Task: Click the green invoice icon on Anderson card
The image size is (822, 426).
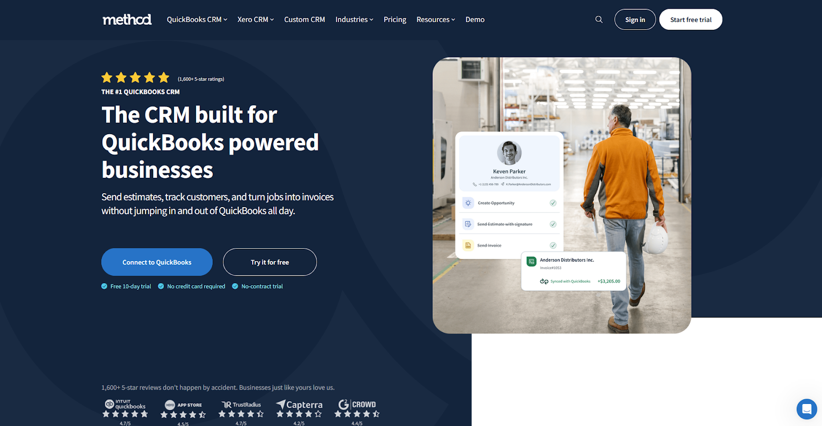Action: pyautogui.click(x=532, y=262)
